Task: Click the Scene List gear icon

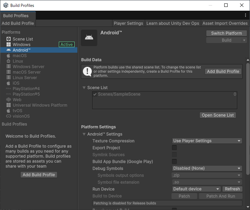Action: click(x=9, y=39)
